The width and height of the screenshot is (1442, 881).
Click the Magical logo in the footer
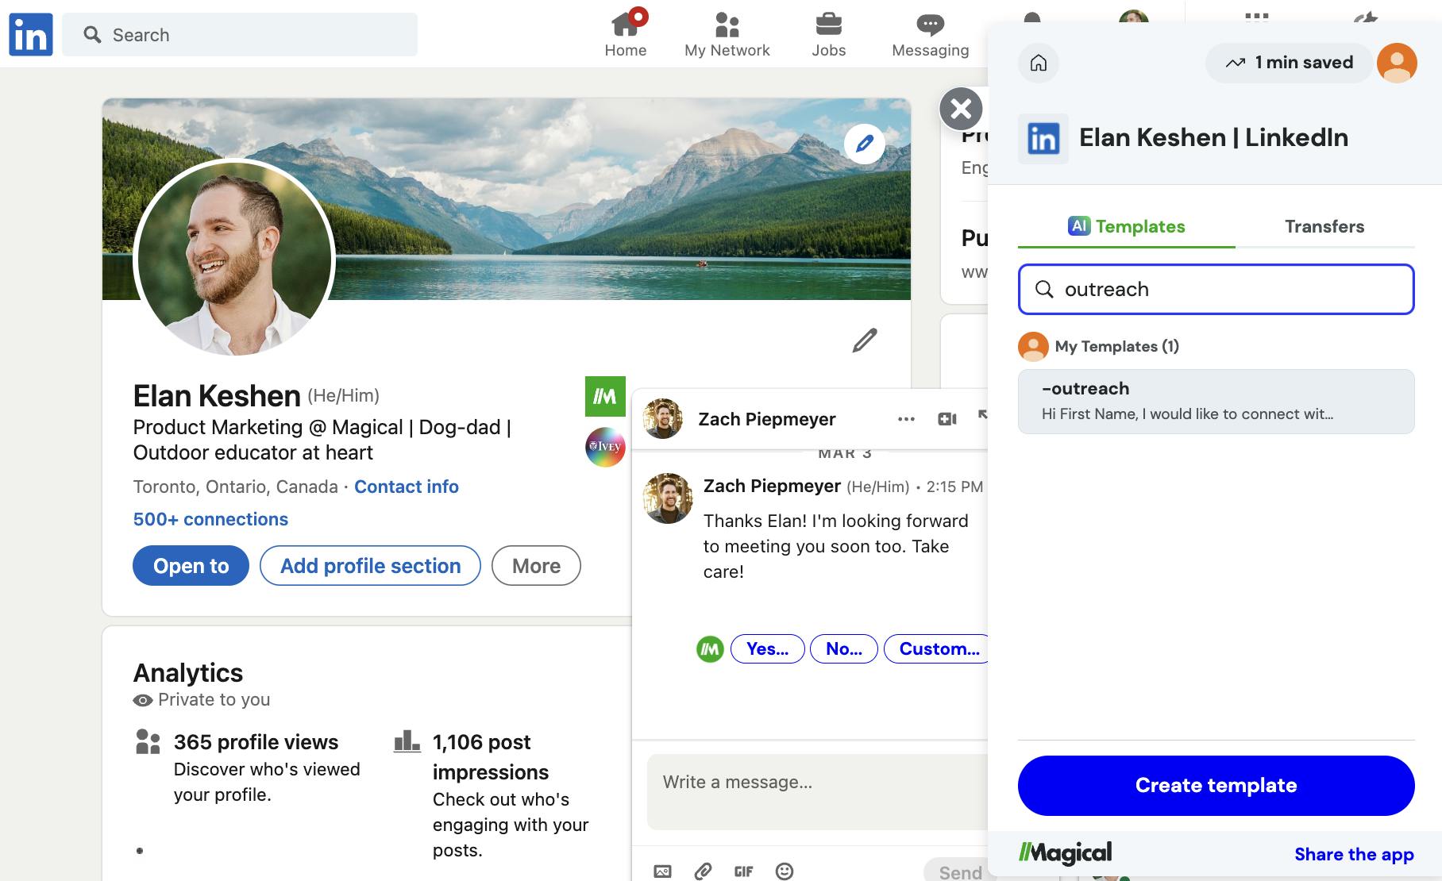tap(1066, 853)
